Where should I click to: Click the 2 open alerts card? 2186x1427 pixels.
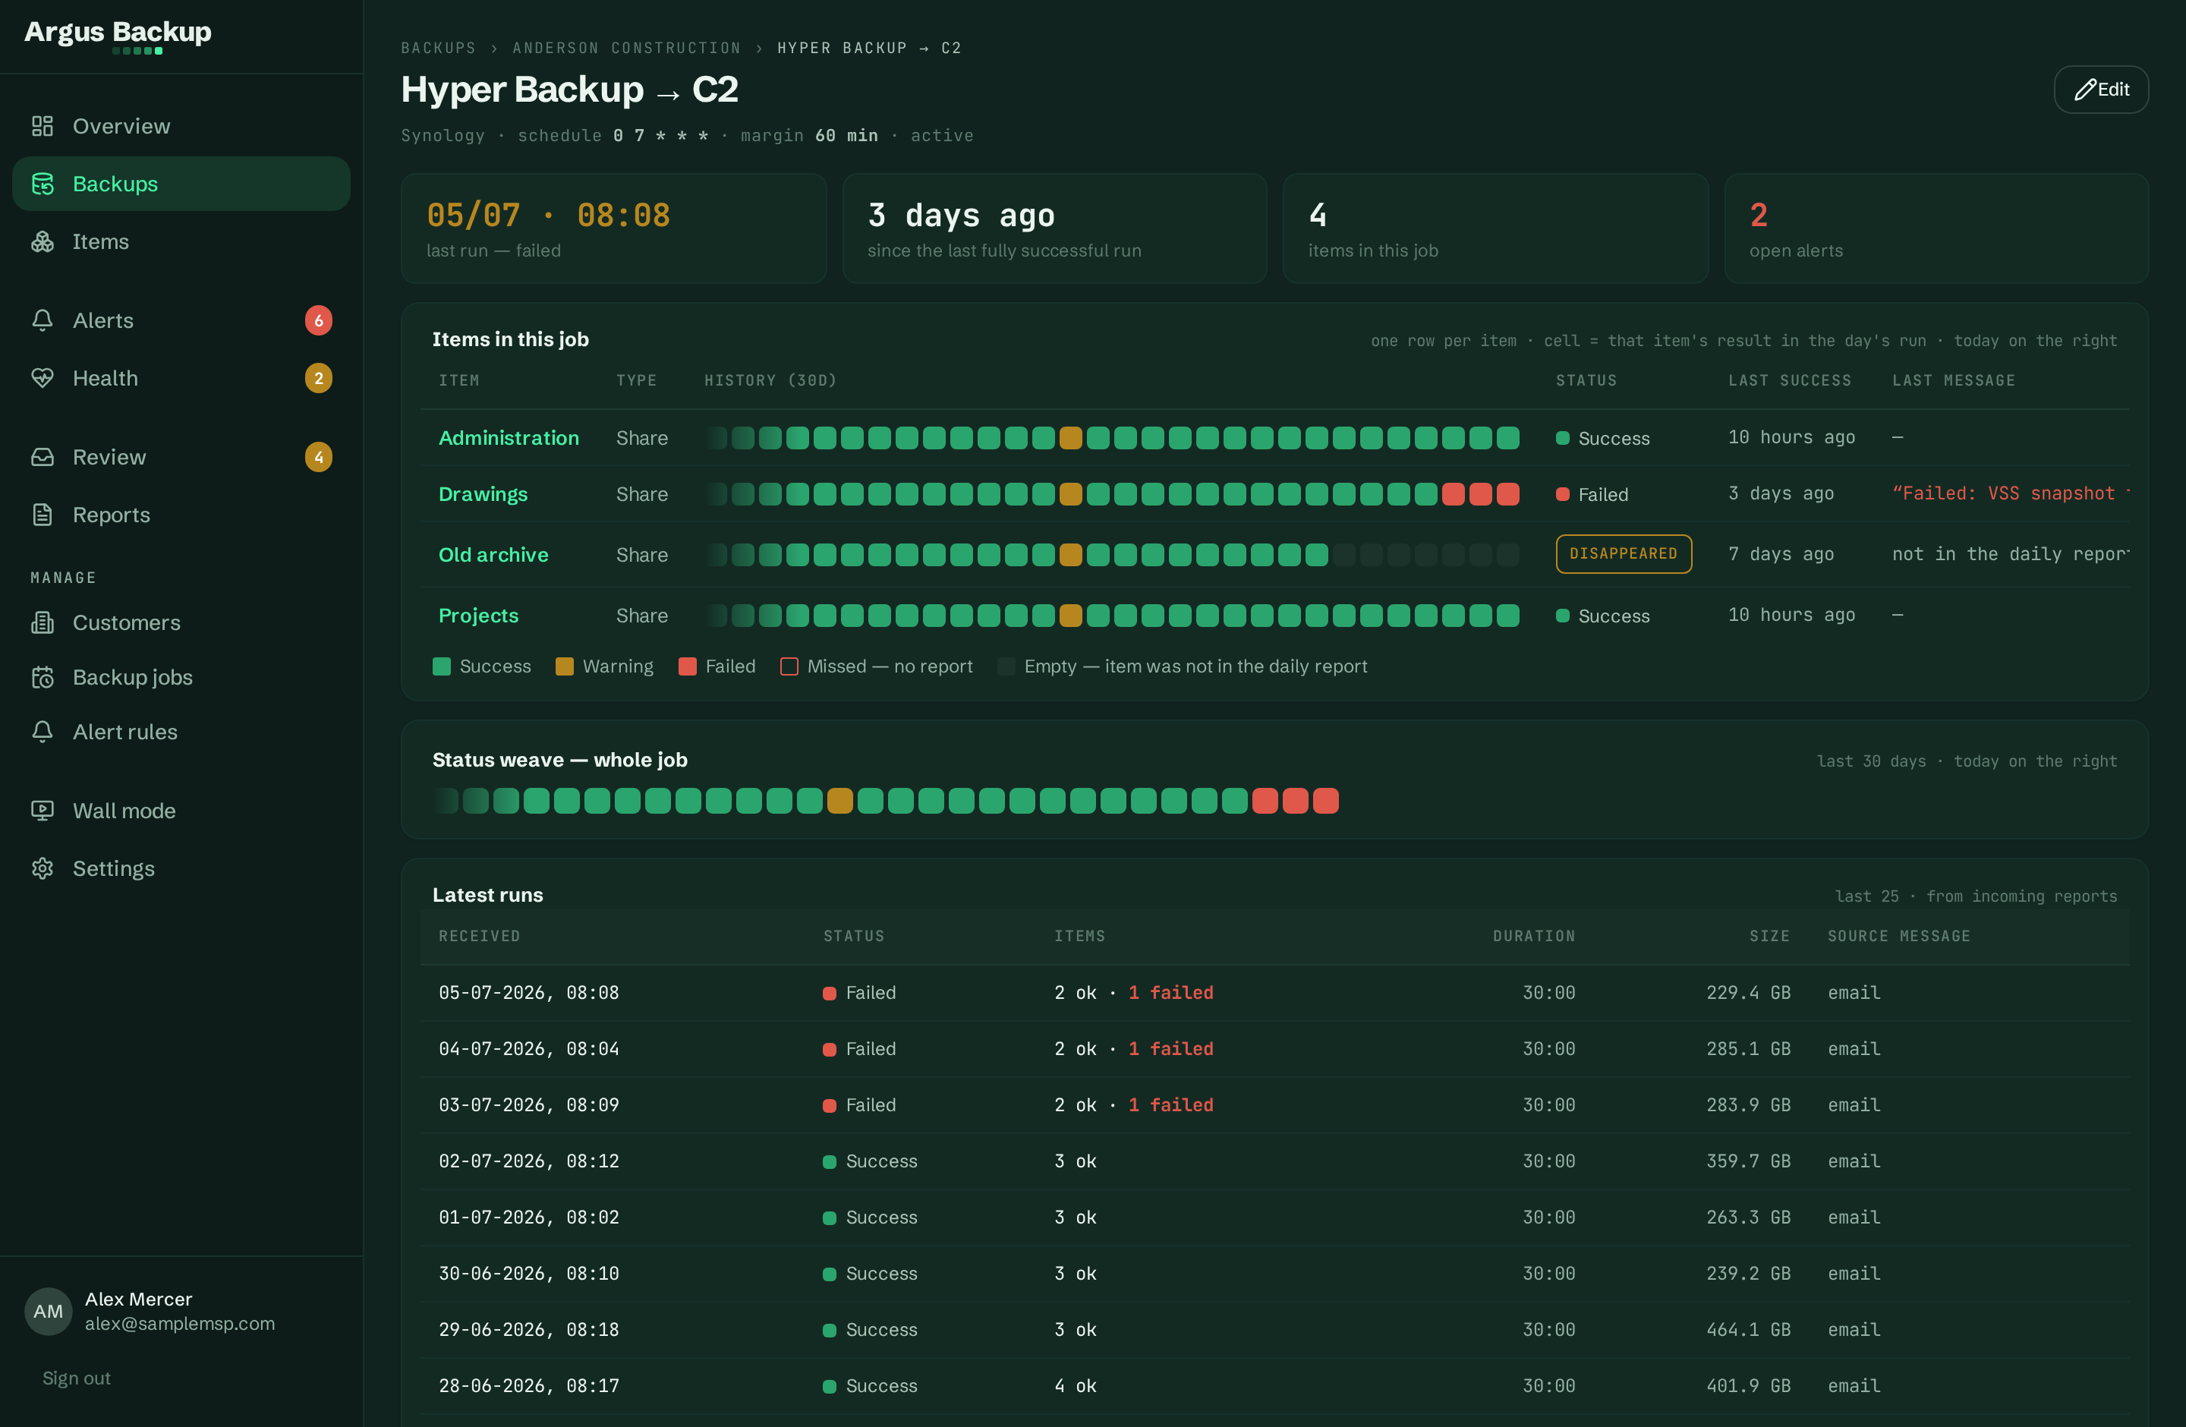click(x=1936, y=228)
